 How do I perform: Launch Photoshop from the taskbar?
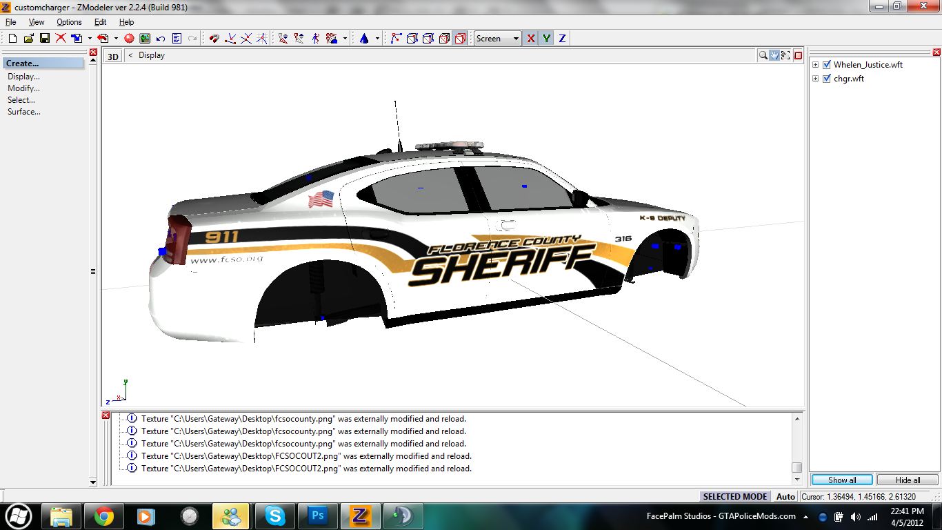click(318, 516)
